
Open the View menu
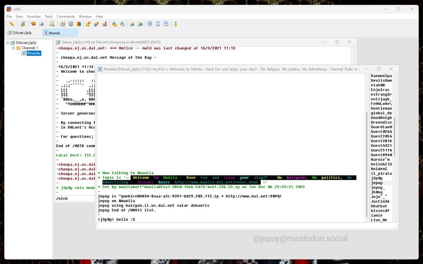19,17
